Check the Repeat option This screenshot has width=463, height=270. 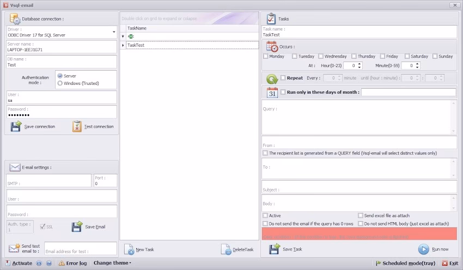point(283,78)
